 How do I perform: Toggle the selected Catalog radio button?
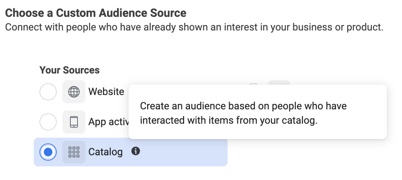(x=48, y=152)
